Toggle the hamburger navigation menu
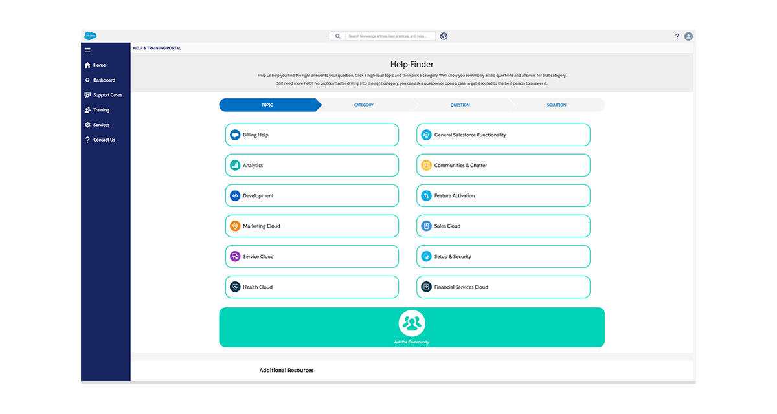The width and height of the screenshot is (777, 414). pyautogui.click(x=87, y=50)
